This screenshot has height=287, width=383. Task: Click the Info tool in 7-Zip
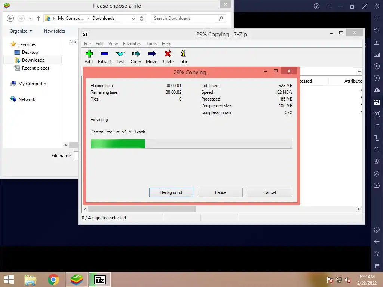[183, 57]
